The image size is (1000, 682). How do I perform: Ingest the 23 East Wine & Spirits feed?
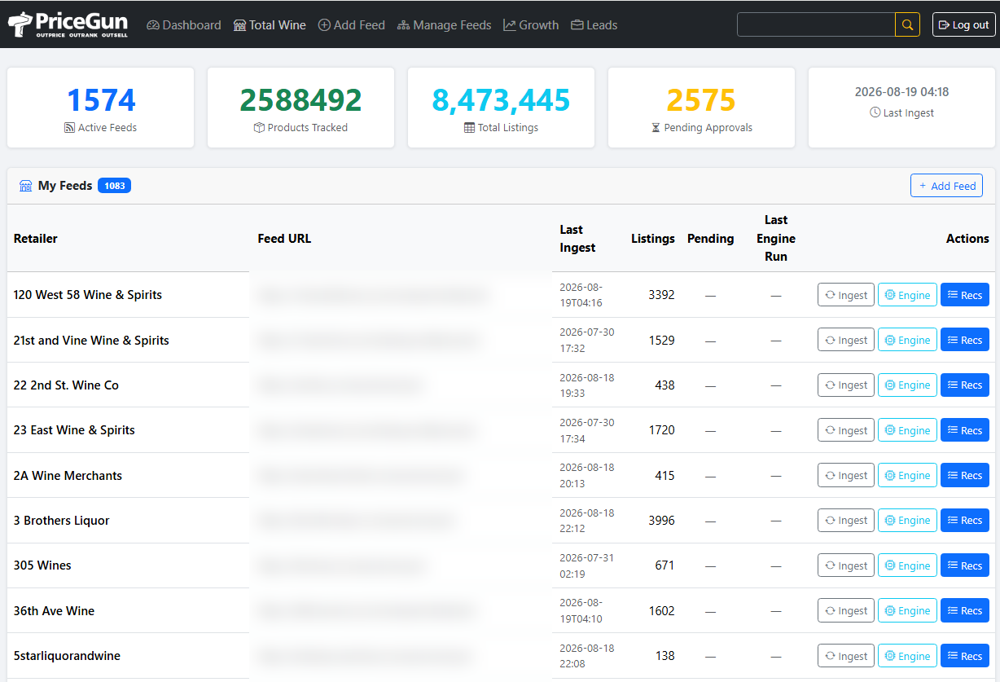pyautogui.click(x=846, y=430)
